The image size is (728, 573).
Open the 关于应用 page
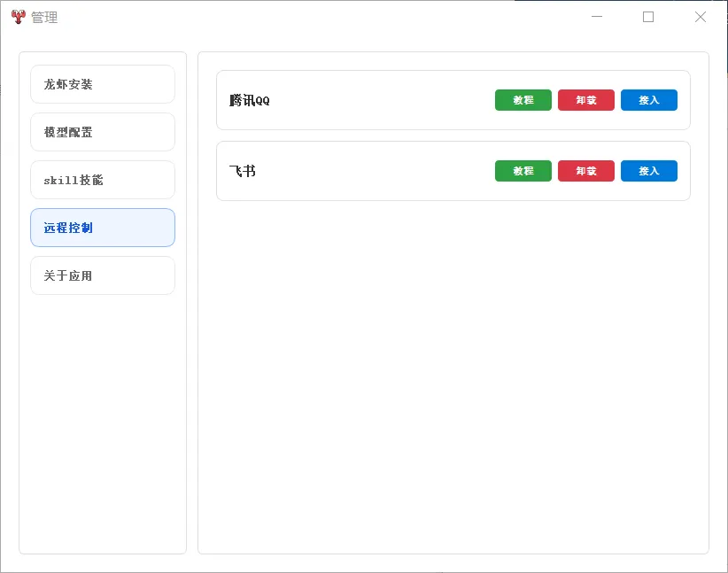(103, 275)
